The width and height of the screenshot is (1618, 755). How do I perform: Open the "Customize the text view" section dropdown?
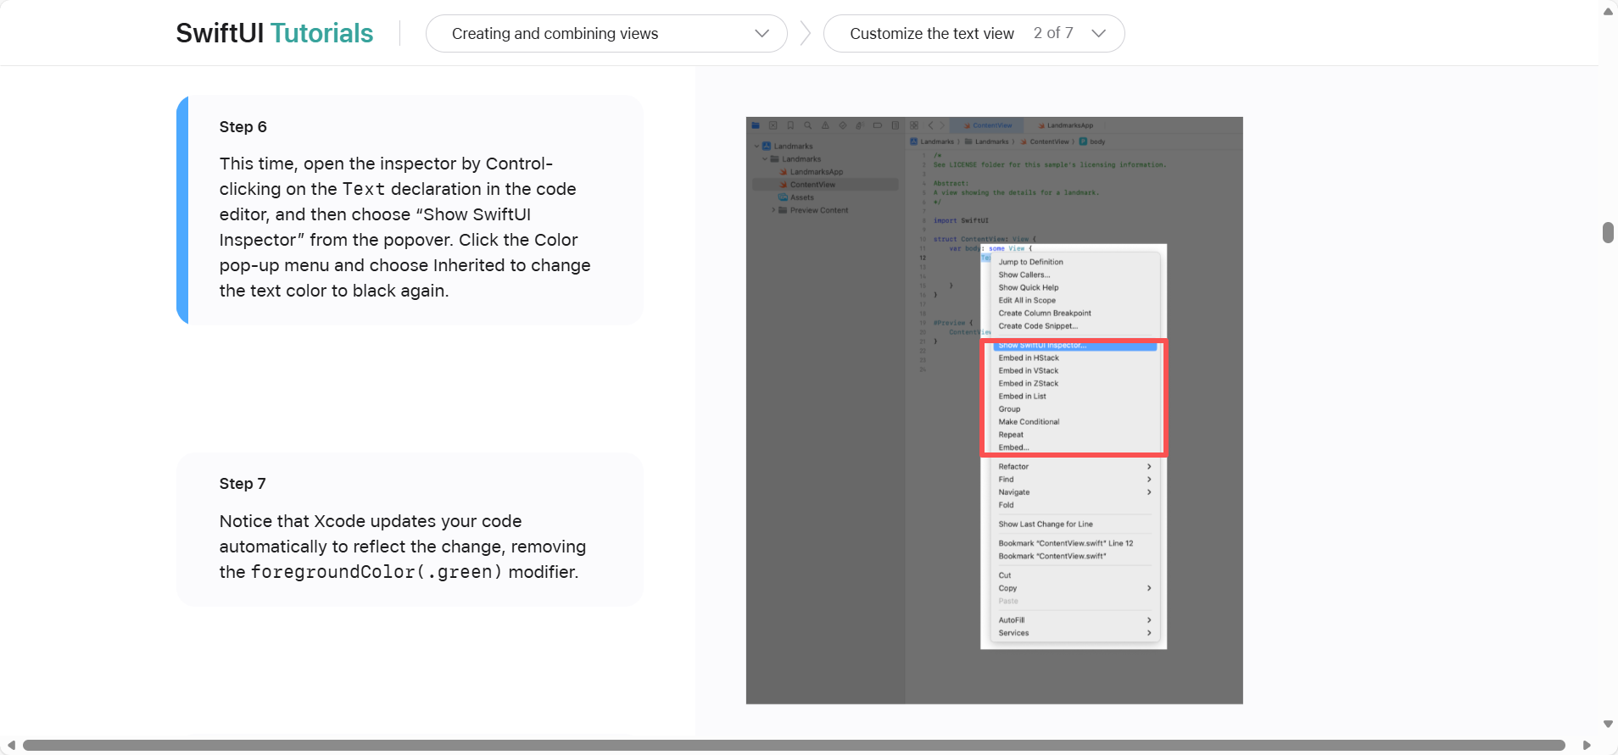click(974, 34)
